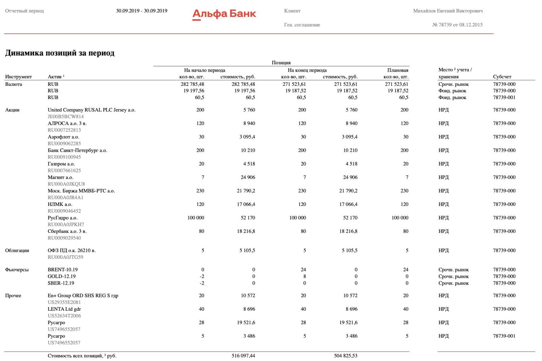Select ISIN code RU0009046452

[x=64, y=211]
